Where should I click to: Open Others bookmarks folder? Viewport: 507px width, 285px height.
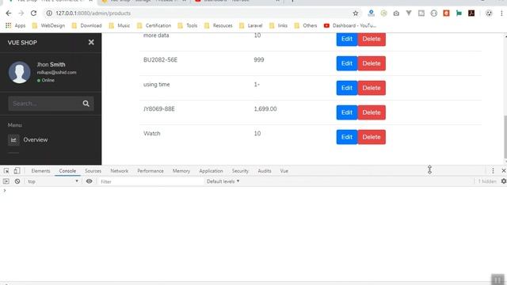tap(306, 25)
